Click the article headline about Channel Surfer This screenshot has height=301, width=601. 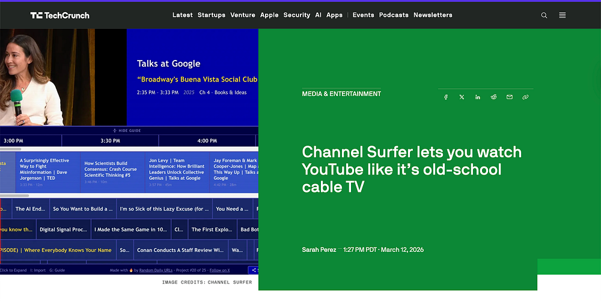click(412, 169)
